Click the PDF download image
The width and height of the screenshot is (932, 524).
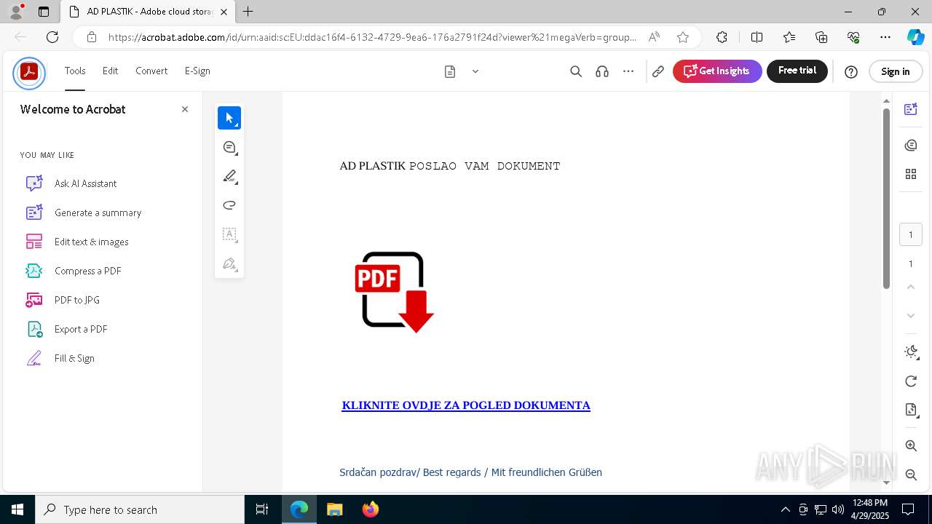click(x=395, y=292)
